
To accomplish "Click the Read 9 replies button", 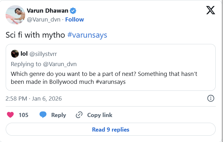I will [x=111, y=129].
